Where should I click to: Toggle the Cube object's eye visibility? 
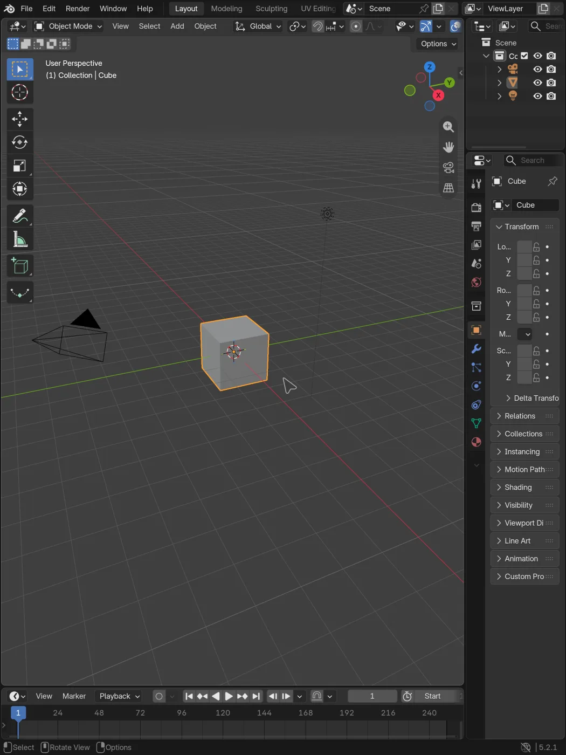pyautogui.click(x=537, y=83)
